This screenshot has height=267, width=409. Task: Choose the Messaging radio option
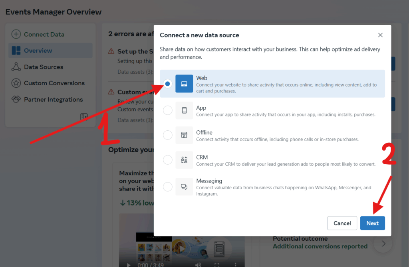click(168, 187)
